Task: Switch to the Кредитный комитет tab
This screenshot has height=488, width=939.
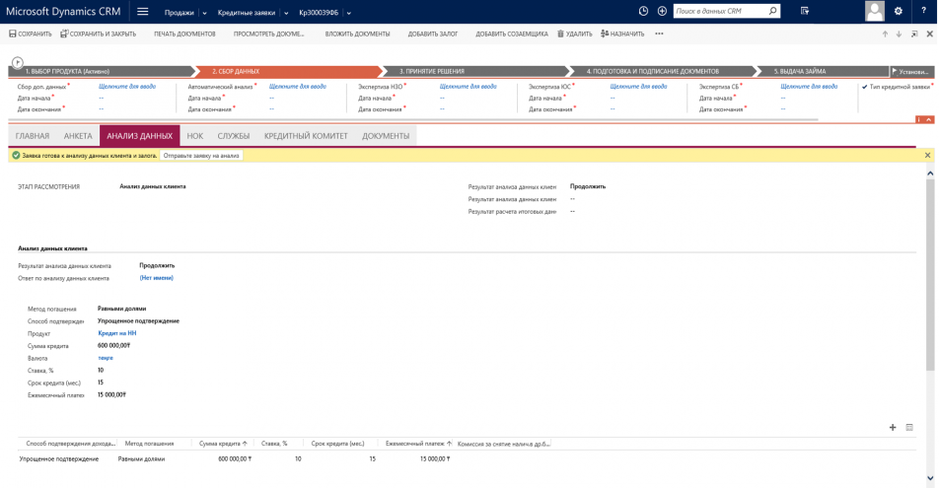Action: click(x=306, y=136)
